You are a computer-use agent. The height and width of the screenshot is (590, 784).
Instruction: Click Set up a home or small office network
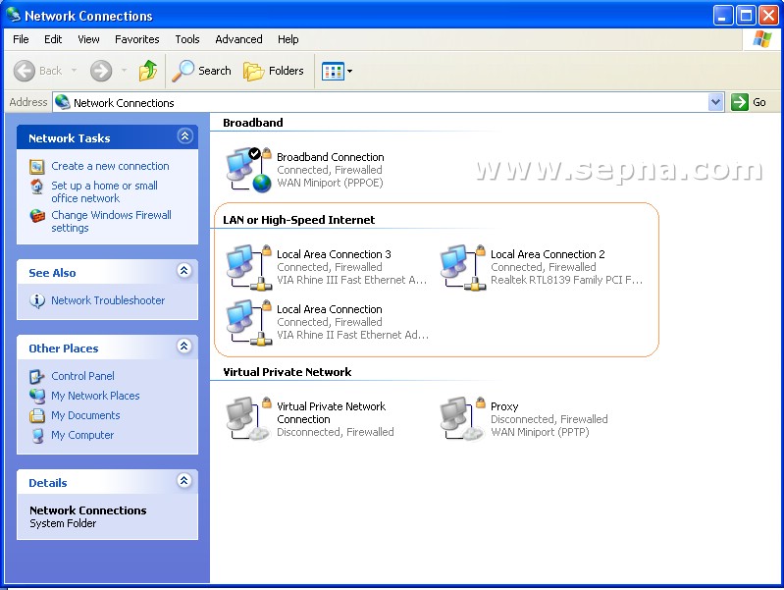pos(104,191)
